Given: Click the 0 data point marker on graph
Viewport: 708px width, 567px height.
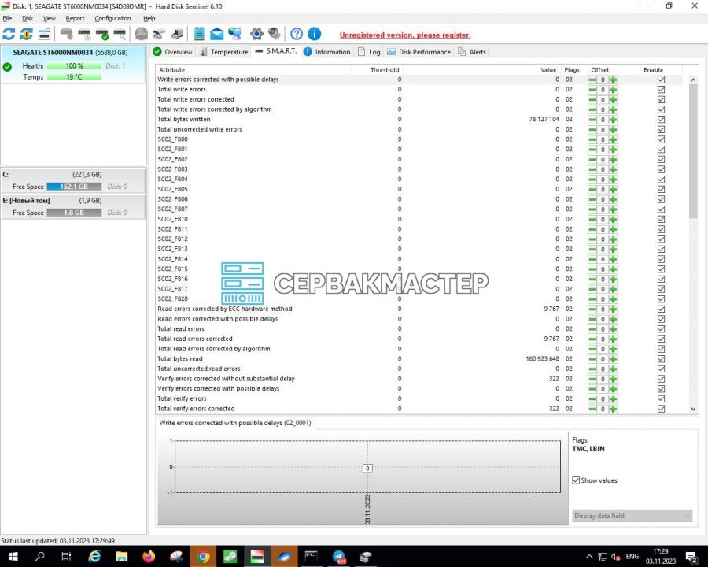Looking at the screenshot, I should [x=367, y=469].
